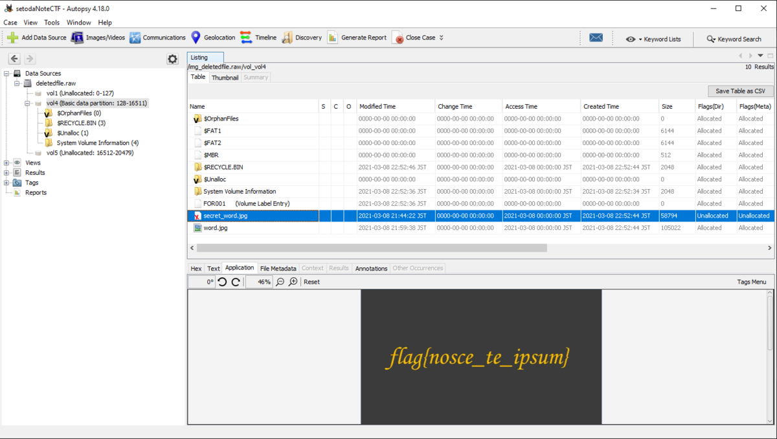Click the Add Data Source icon
This screenshot has width=777, height=439.
(12, 38)
